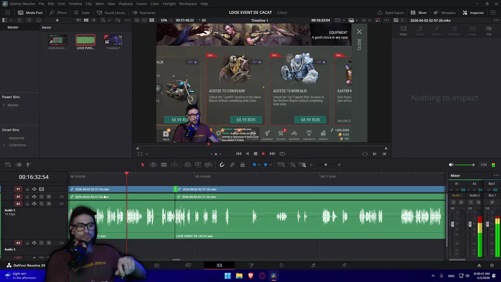Open the Timeline View Options icon
This screenshot has width=501, height=282.
(x=8, y=165)
